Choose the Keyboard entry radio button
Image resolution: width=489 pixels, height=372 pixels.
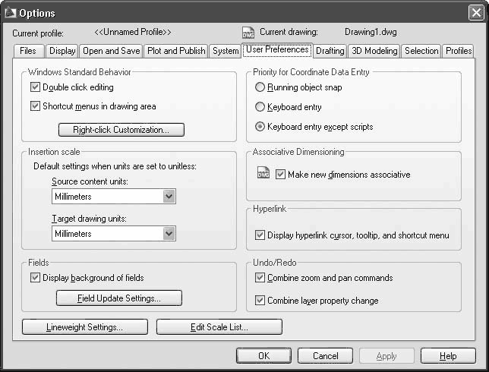tap(260, 107)
